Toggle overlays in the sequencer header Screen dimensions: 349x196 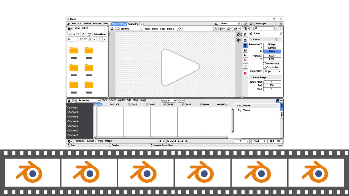click(x=278, y=100)
